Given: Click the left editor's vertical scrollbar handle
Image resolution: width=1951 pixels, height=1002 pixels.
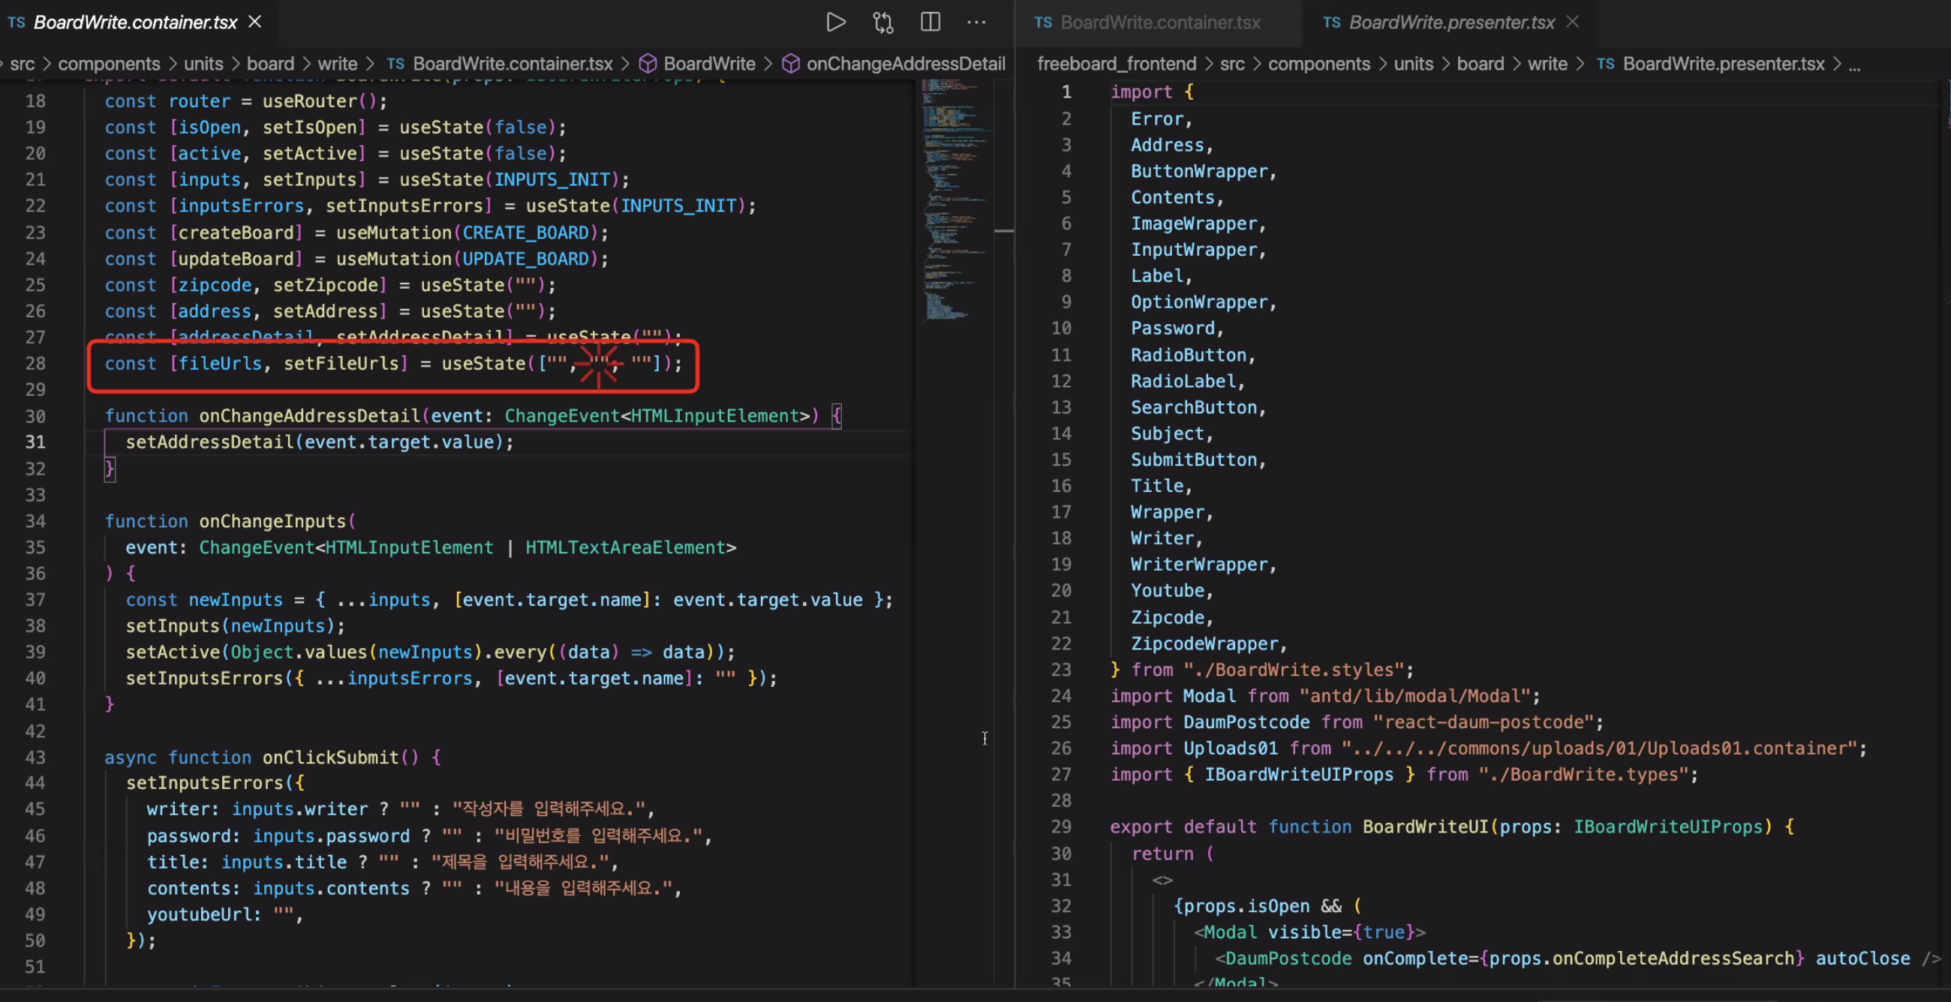Looking at the screenshot, I should (1004, 230).
